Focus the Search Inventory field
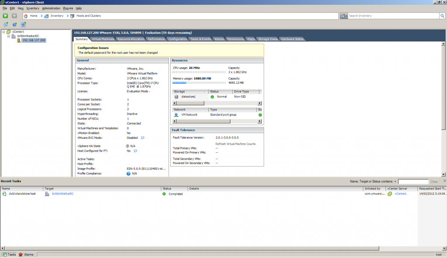Screen dimensions: 447x258 coord(393,16)
